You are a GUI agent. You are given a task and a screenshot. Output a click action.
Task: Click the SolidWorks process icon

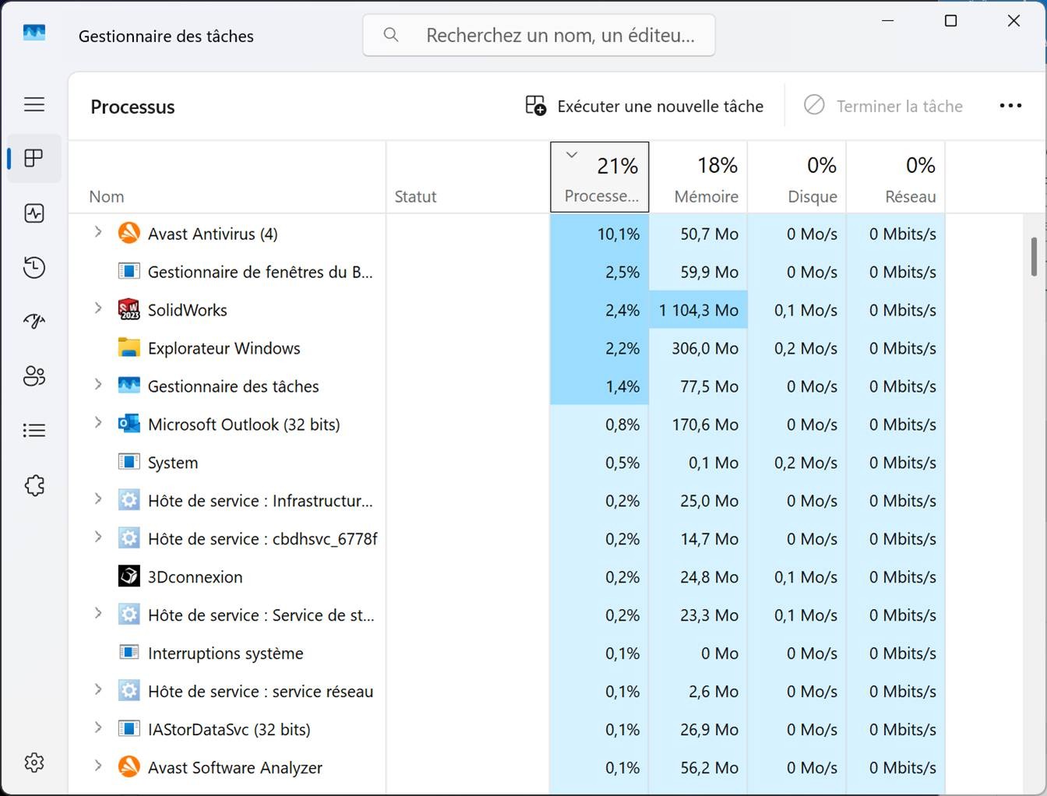tap(129, 309)
